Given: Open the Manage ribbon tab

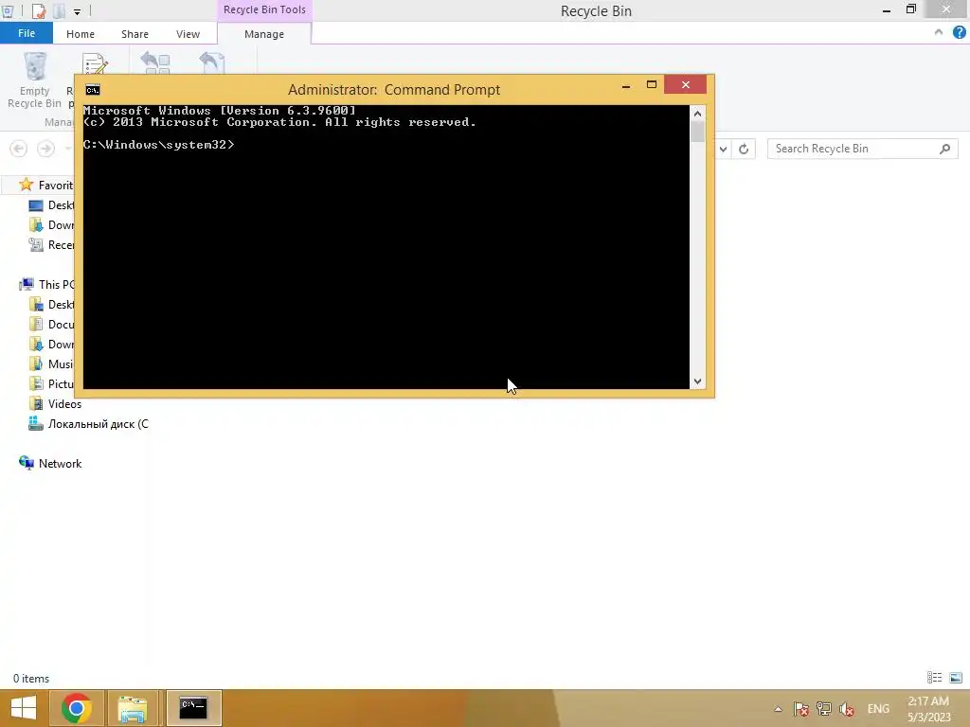Looking at the screenshot, I should pos(264,34).
